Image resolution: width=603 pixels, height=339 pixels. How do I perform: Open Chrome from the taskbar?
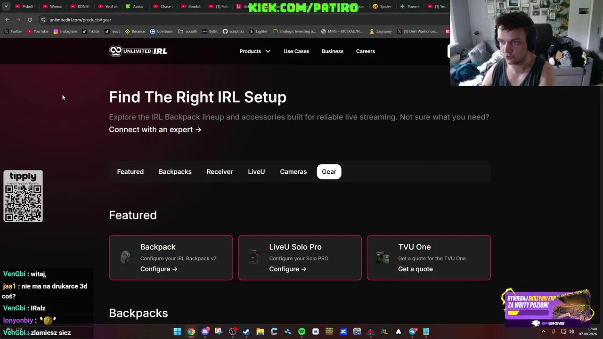point(191,332)
